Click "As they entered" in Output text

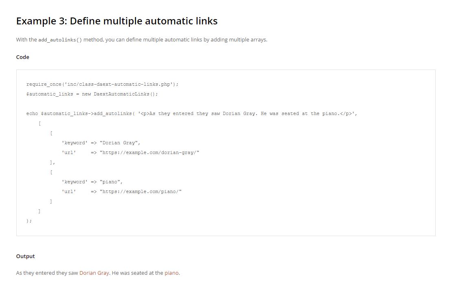[35, 273]
